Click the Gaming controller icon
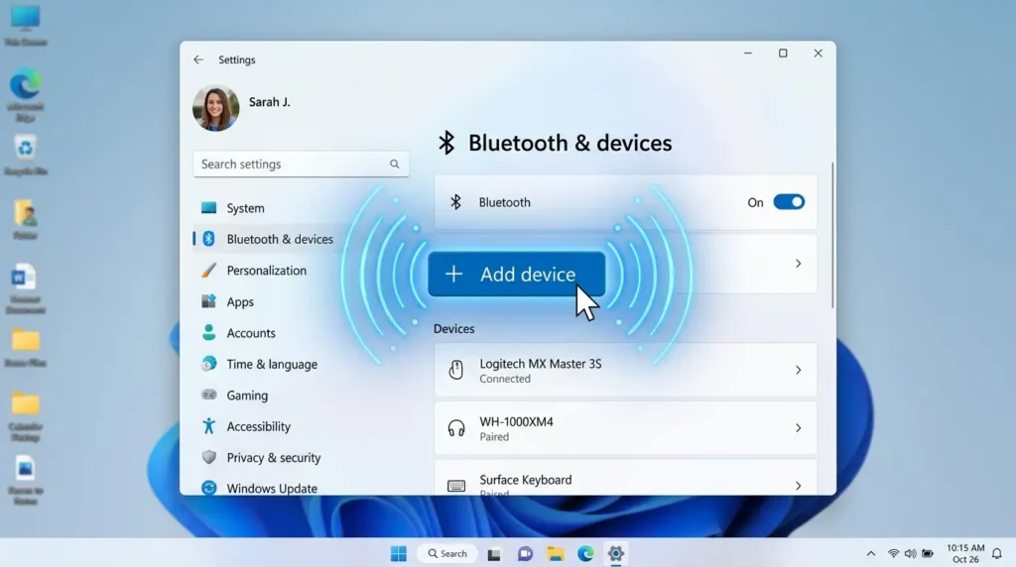1016x567 pixels. [208, 395]
